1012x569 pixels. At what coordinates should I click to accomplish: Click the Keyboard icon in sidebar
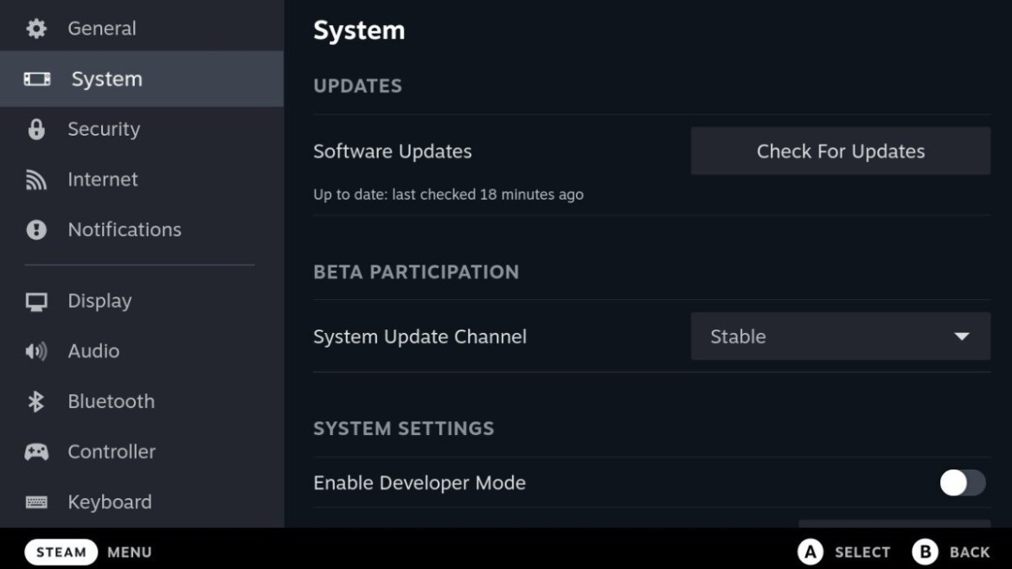coord(36,502)
